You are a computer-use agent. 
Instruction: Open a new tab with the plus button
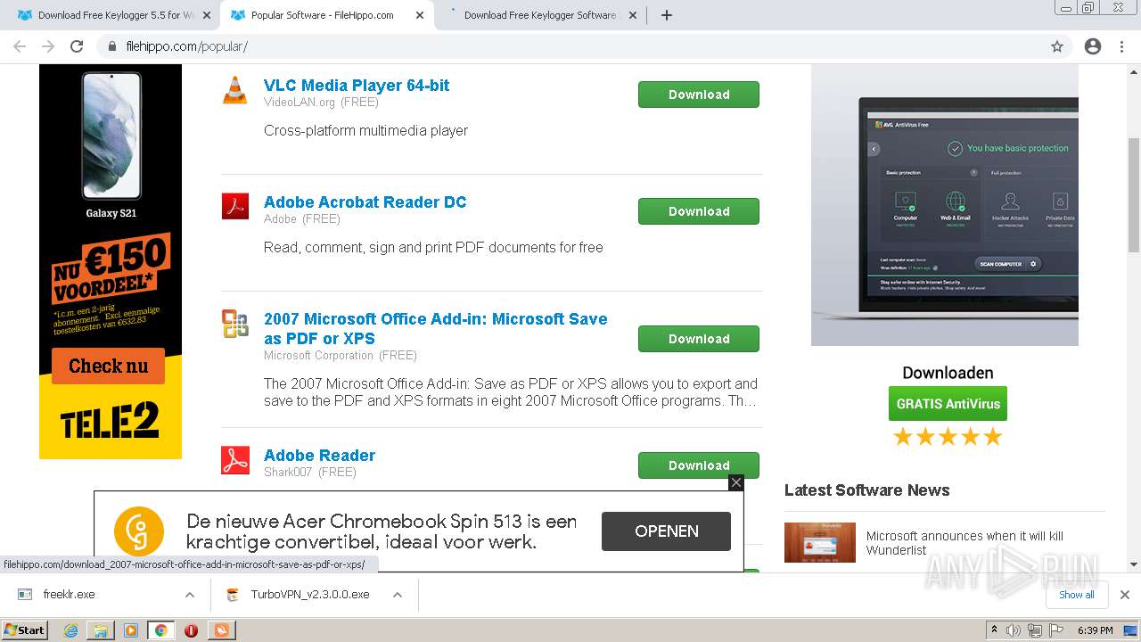pyautogui.click(x=666, y=15)
